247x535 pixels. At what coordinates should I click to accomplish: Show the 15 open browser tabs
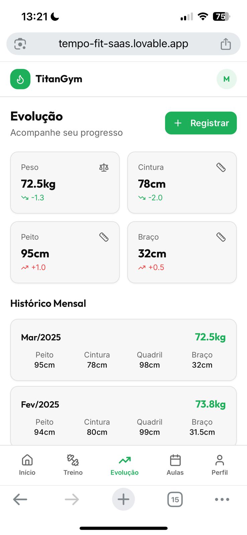coord(175,500)
